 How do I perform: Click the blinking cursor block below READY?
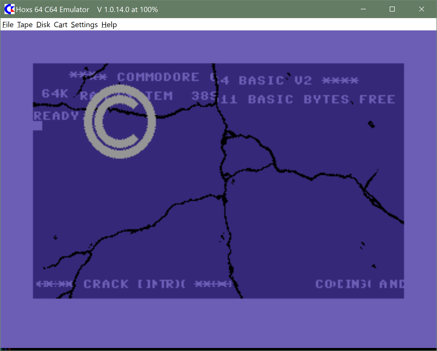point(38,126)
